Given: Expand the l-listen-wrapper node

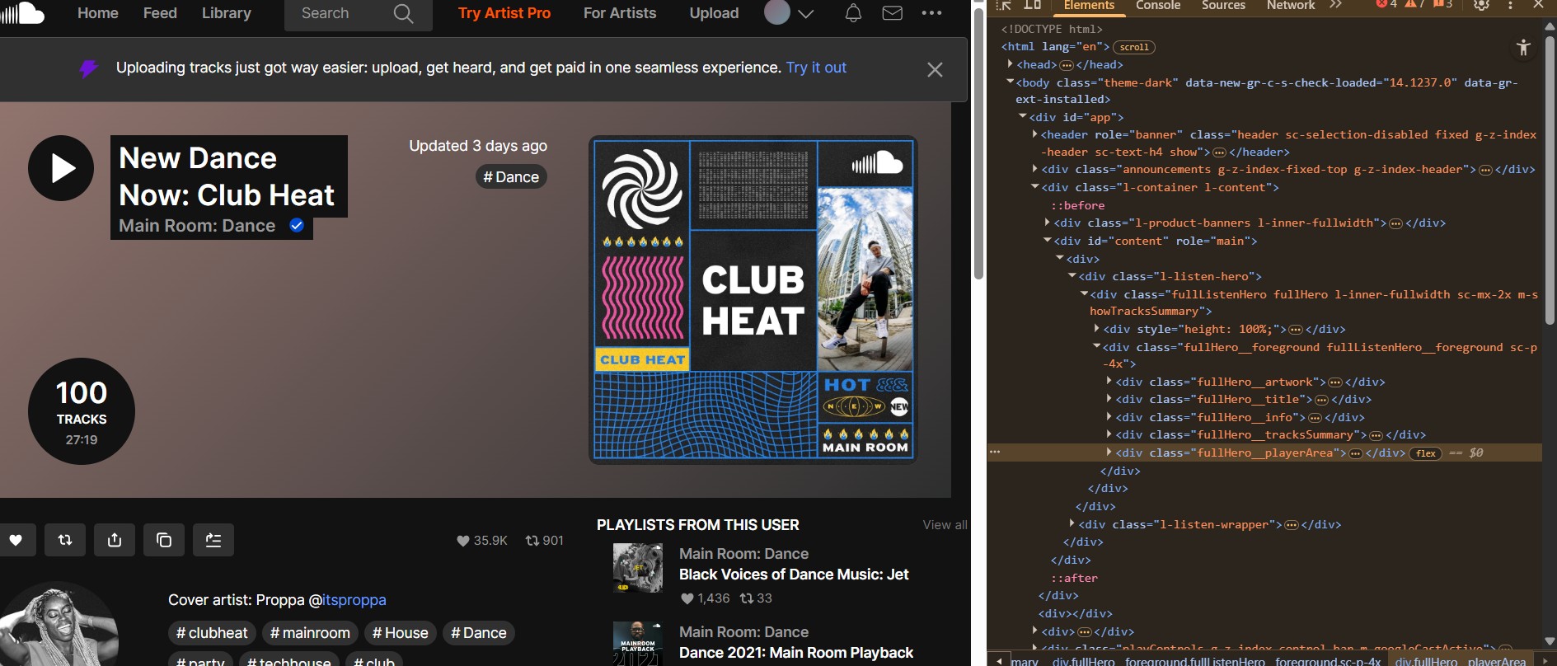Looking at the screenshot, I should [1072, 524].
